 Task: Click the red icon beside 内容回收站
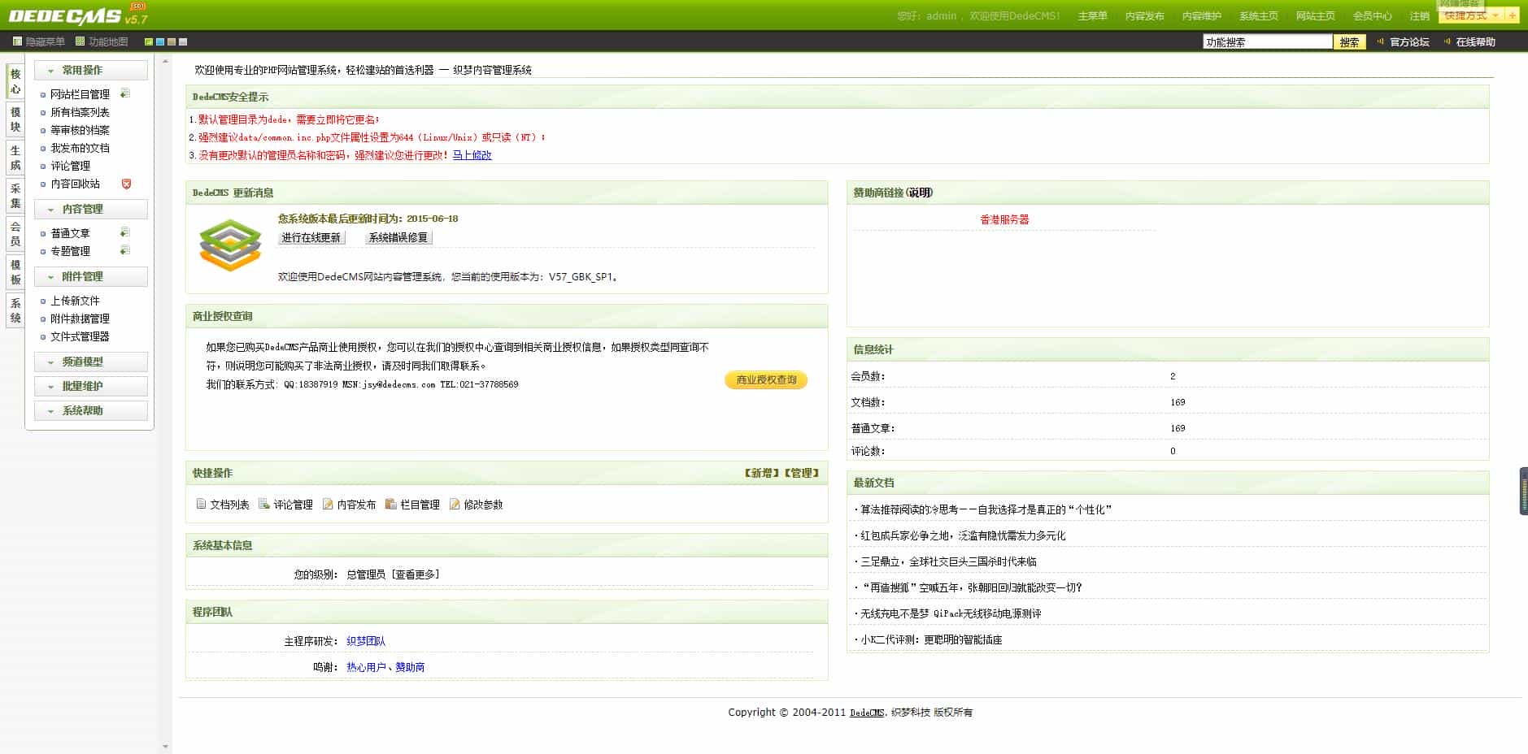tap(126, 184)
